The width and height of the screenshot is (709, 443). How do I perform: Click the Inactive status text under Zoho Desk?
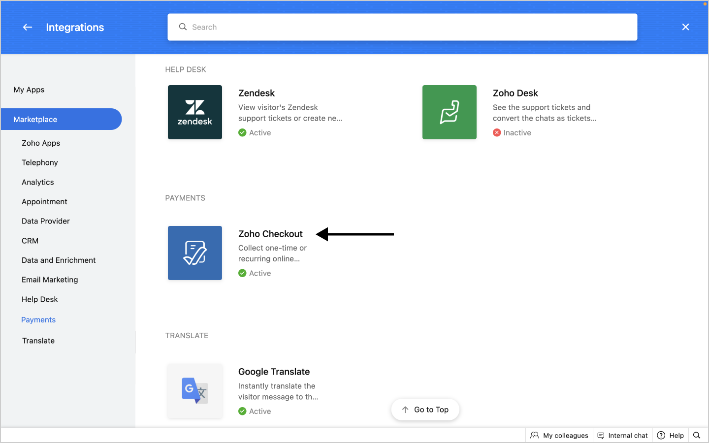tap(517, 132)
